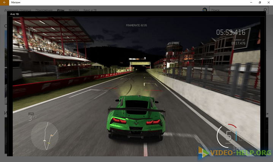
Task: Select the Игры tab
Action: [x=60, y=10]
